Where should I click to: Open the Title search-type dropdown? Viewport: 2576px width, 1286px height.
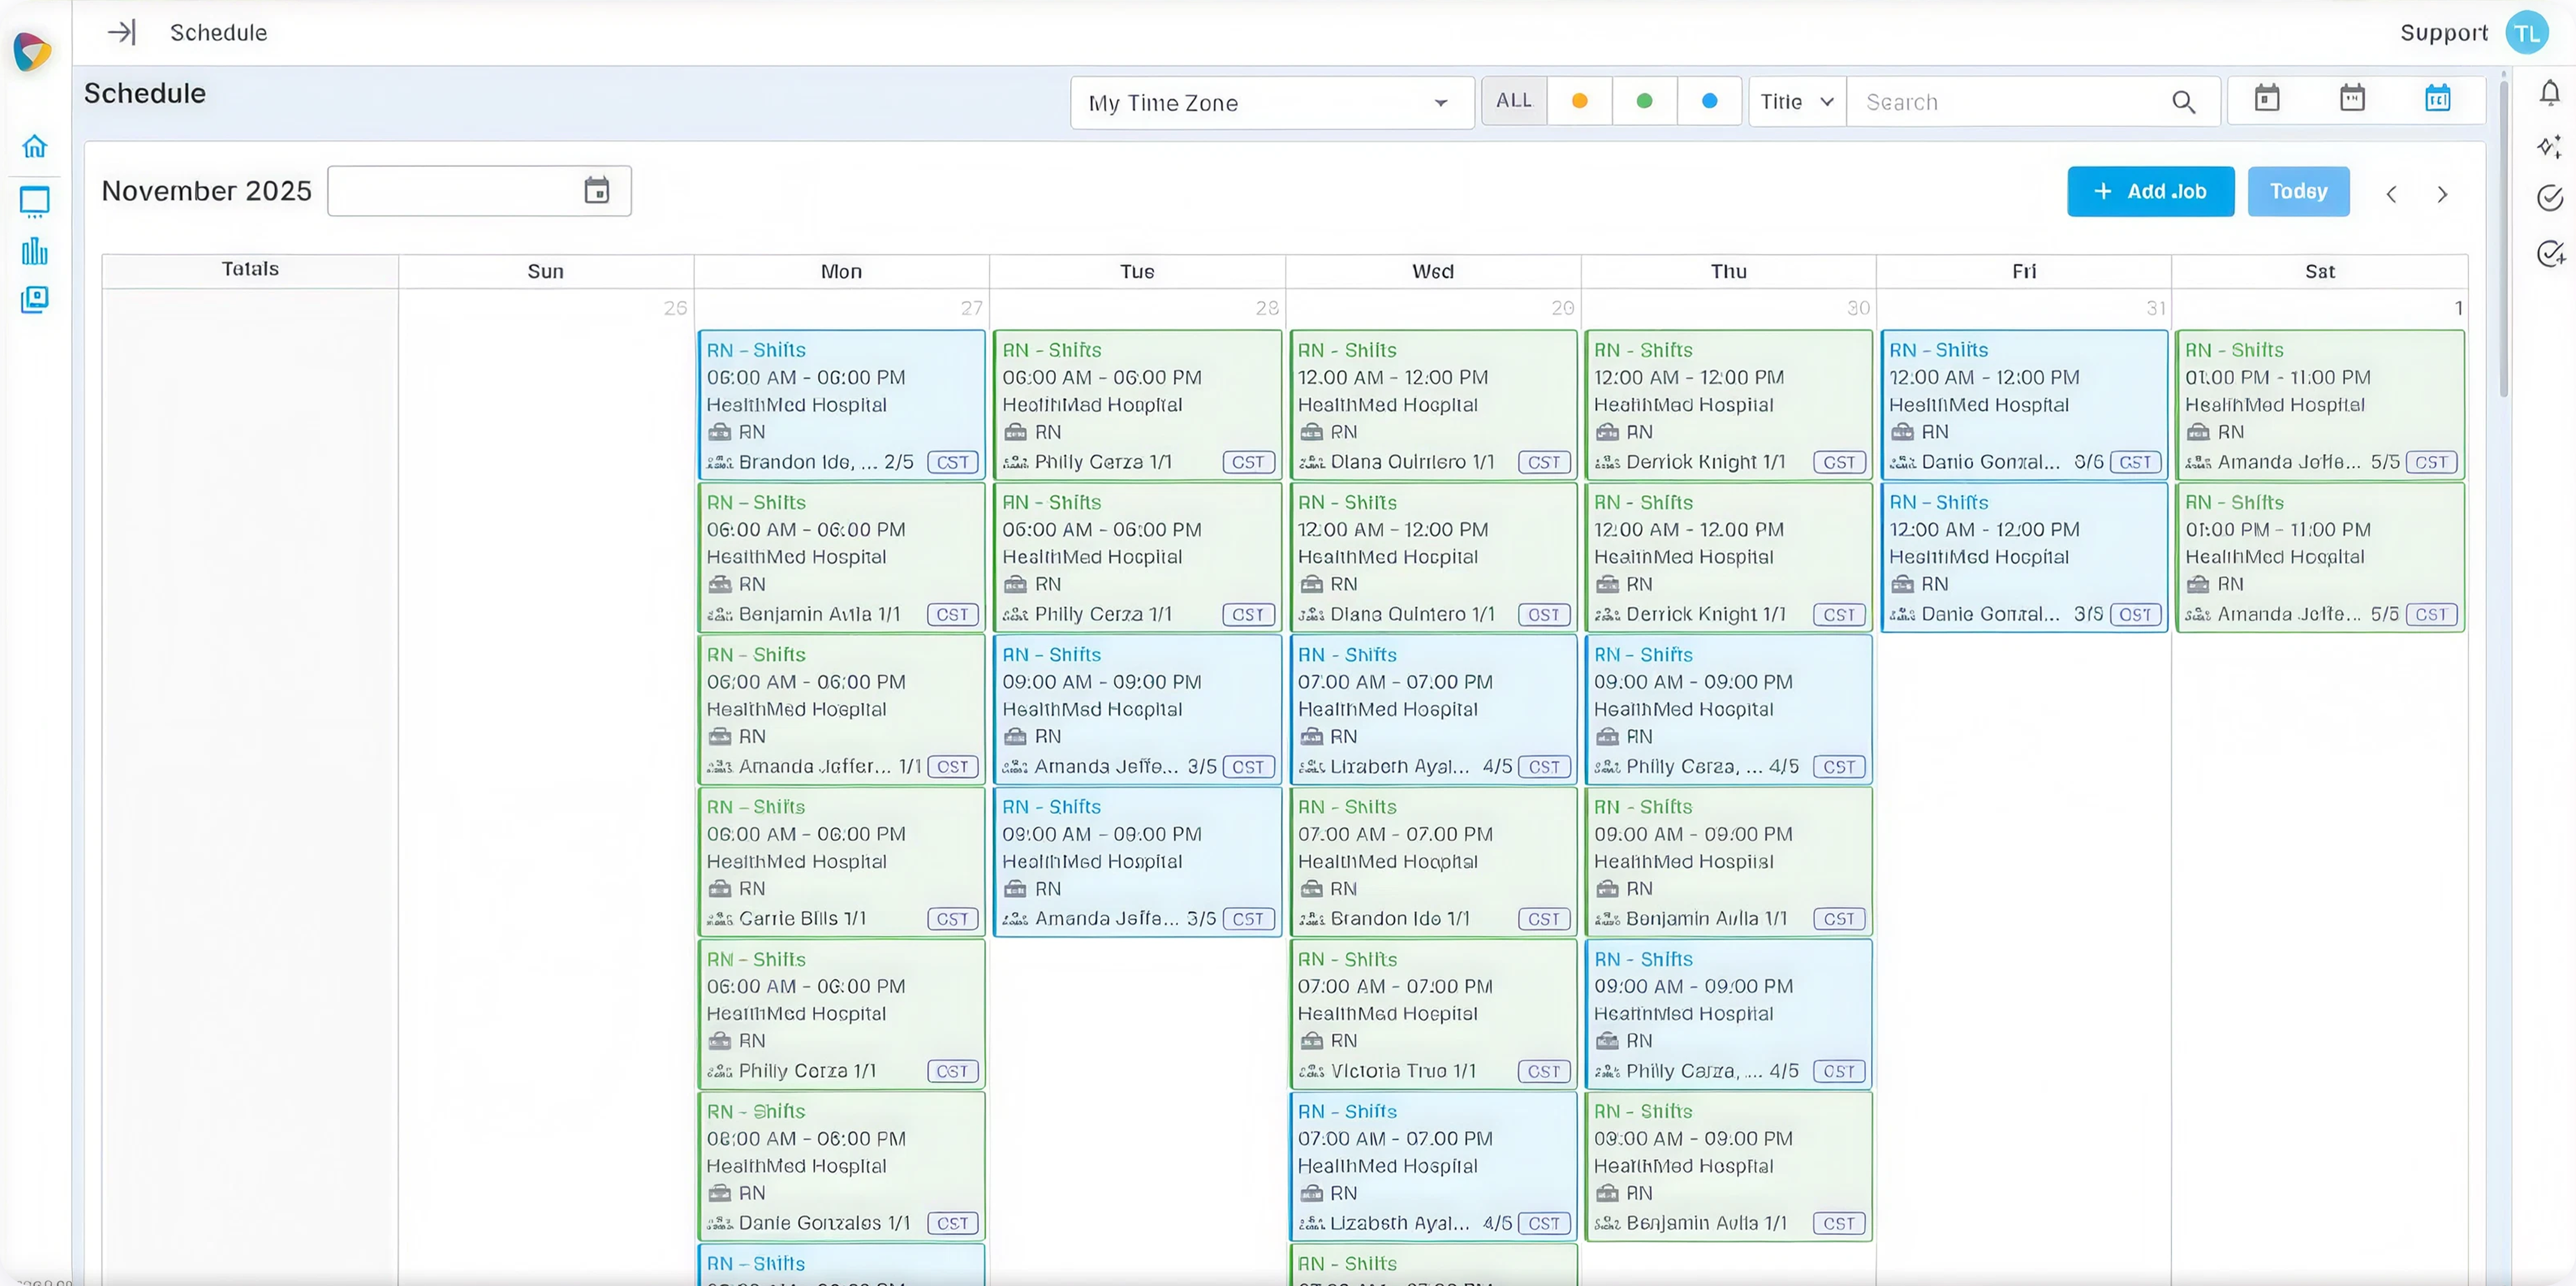pos(1797,102)
